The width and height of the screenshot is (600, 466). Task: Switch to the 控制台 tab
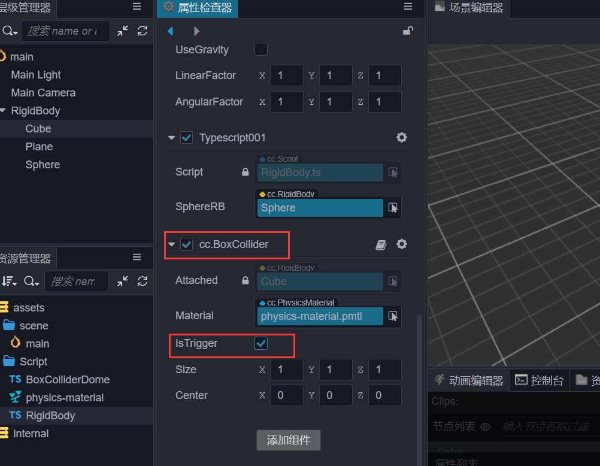pyautogui.click(x=538, y=380)
